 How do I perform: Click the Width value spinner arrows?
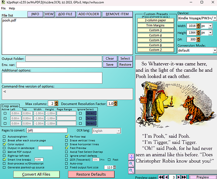pos(198,26)
